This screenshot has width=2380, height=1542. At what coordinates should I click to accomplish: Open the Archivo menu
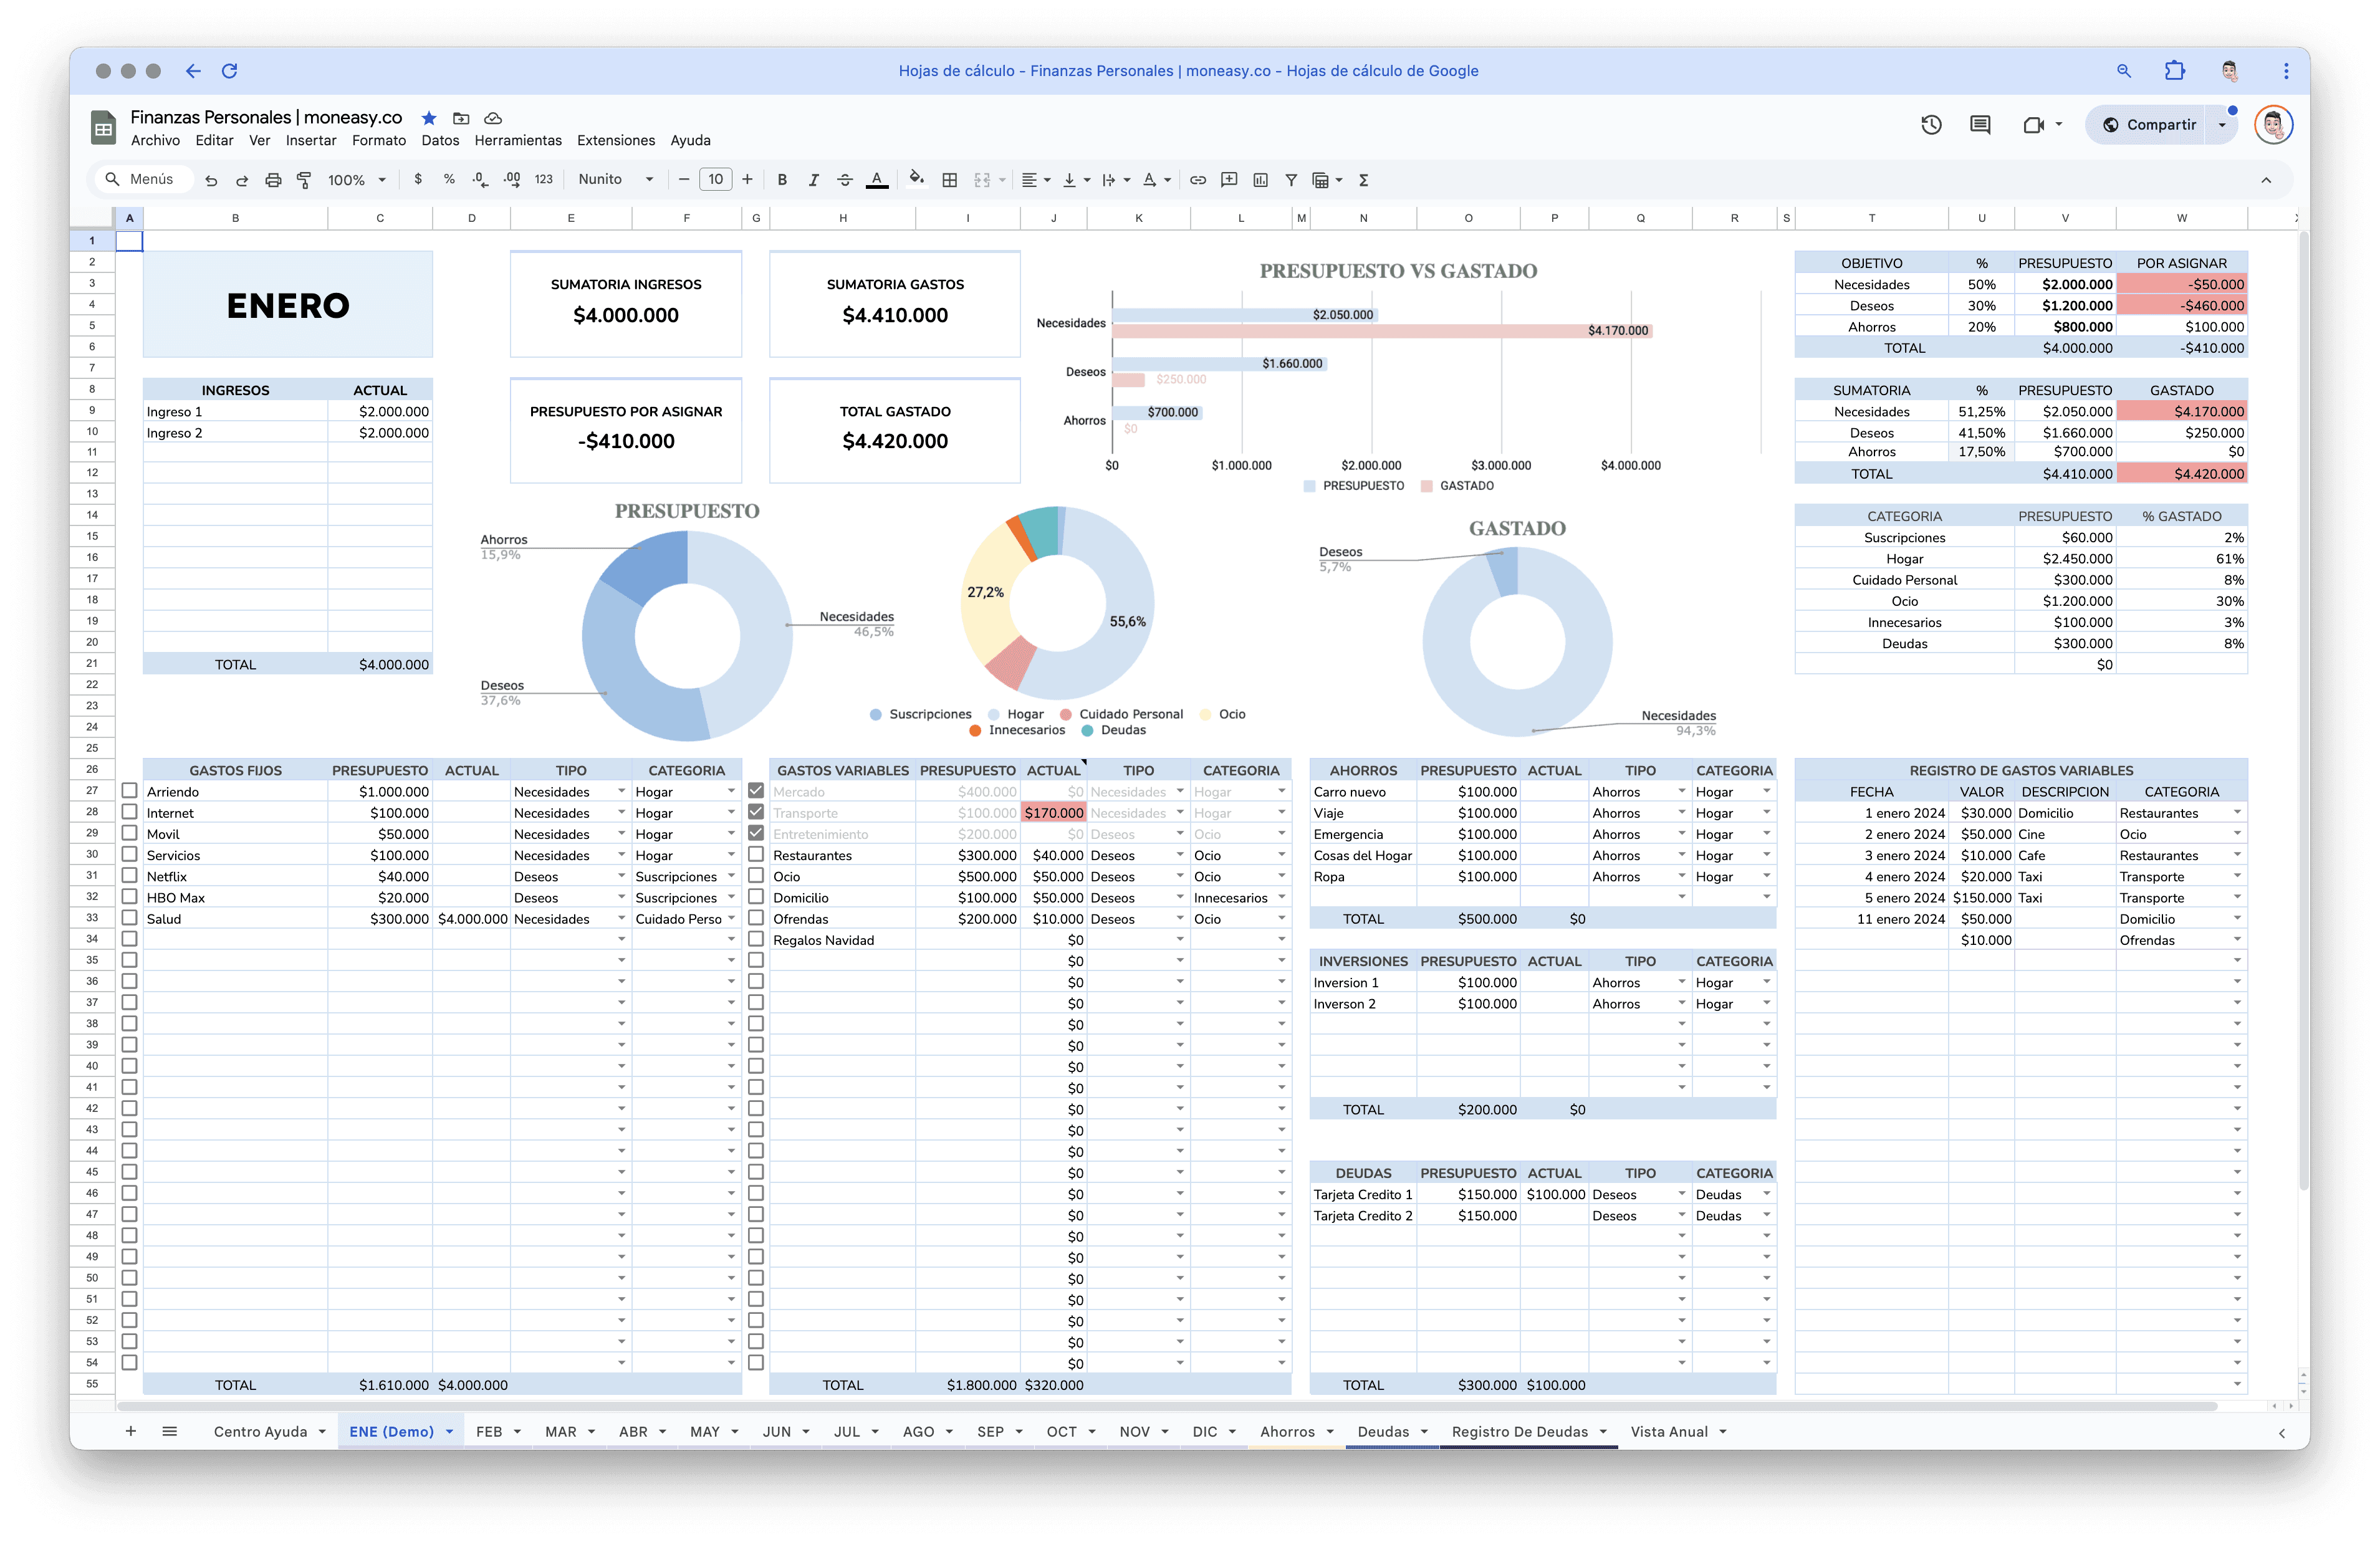155,141
